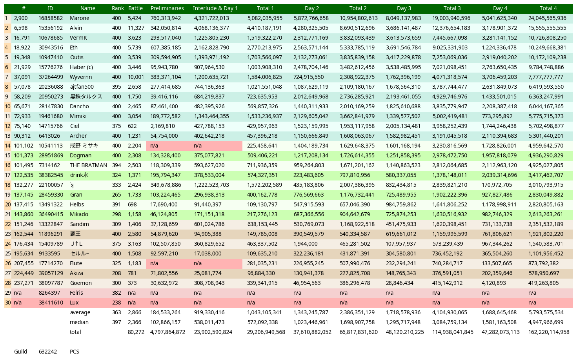Select the name cell Goemon

[81, 283]
